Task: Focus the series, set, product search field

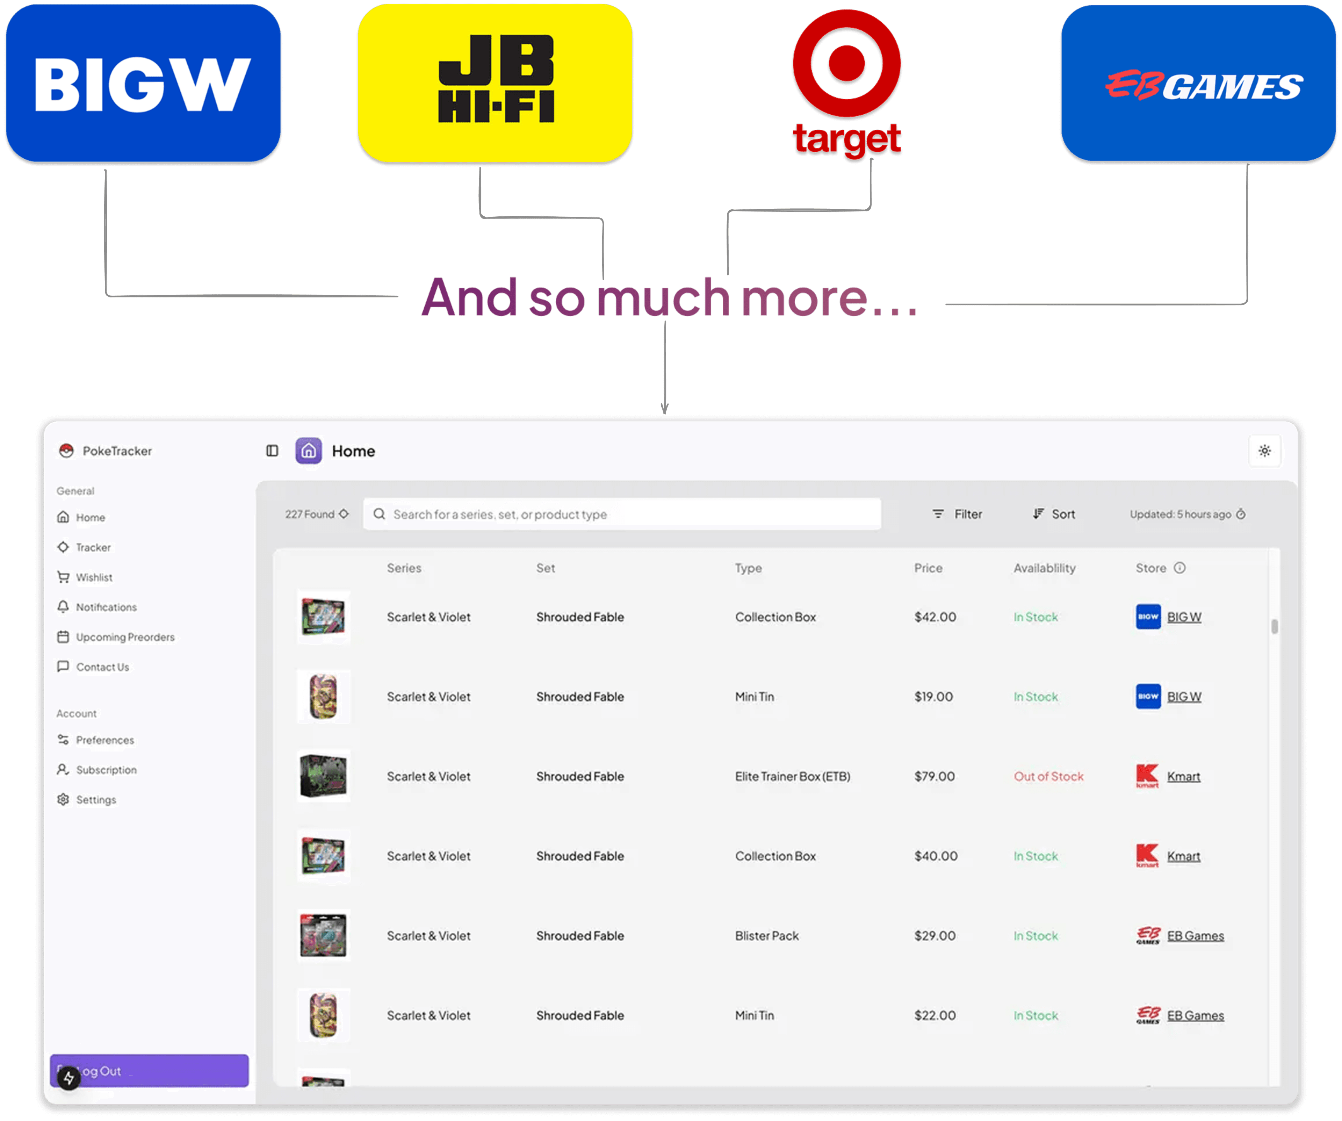Action: (x=622, y=515)
